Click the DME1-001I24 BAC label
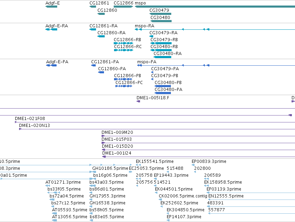This screenshot has height=222, width=295. tap(117, 153)
